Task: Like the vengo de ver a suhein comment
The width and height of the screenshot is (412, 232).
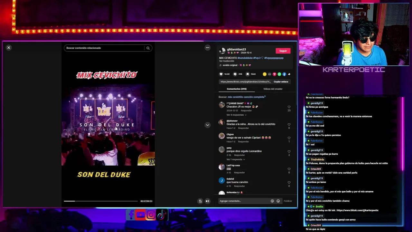Action: (289, 138)
